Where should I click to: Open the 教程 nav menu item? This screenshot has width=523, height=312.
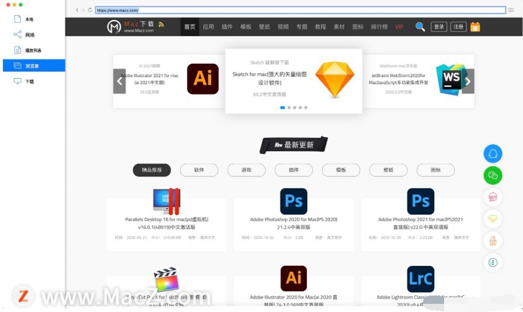[x=321, y=27]
